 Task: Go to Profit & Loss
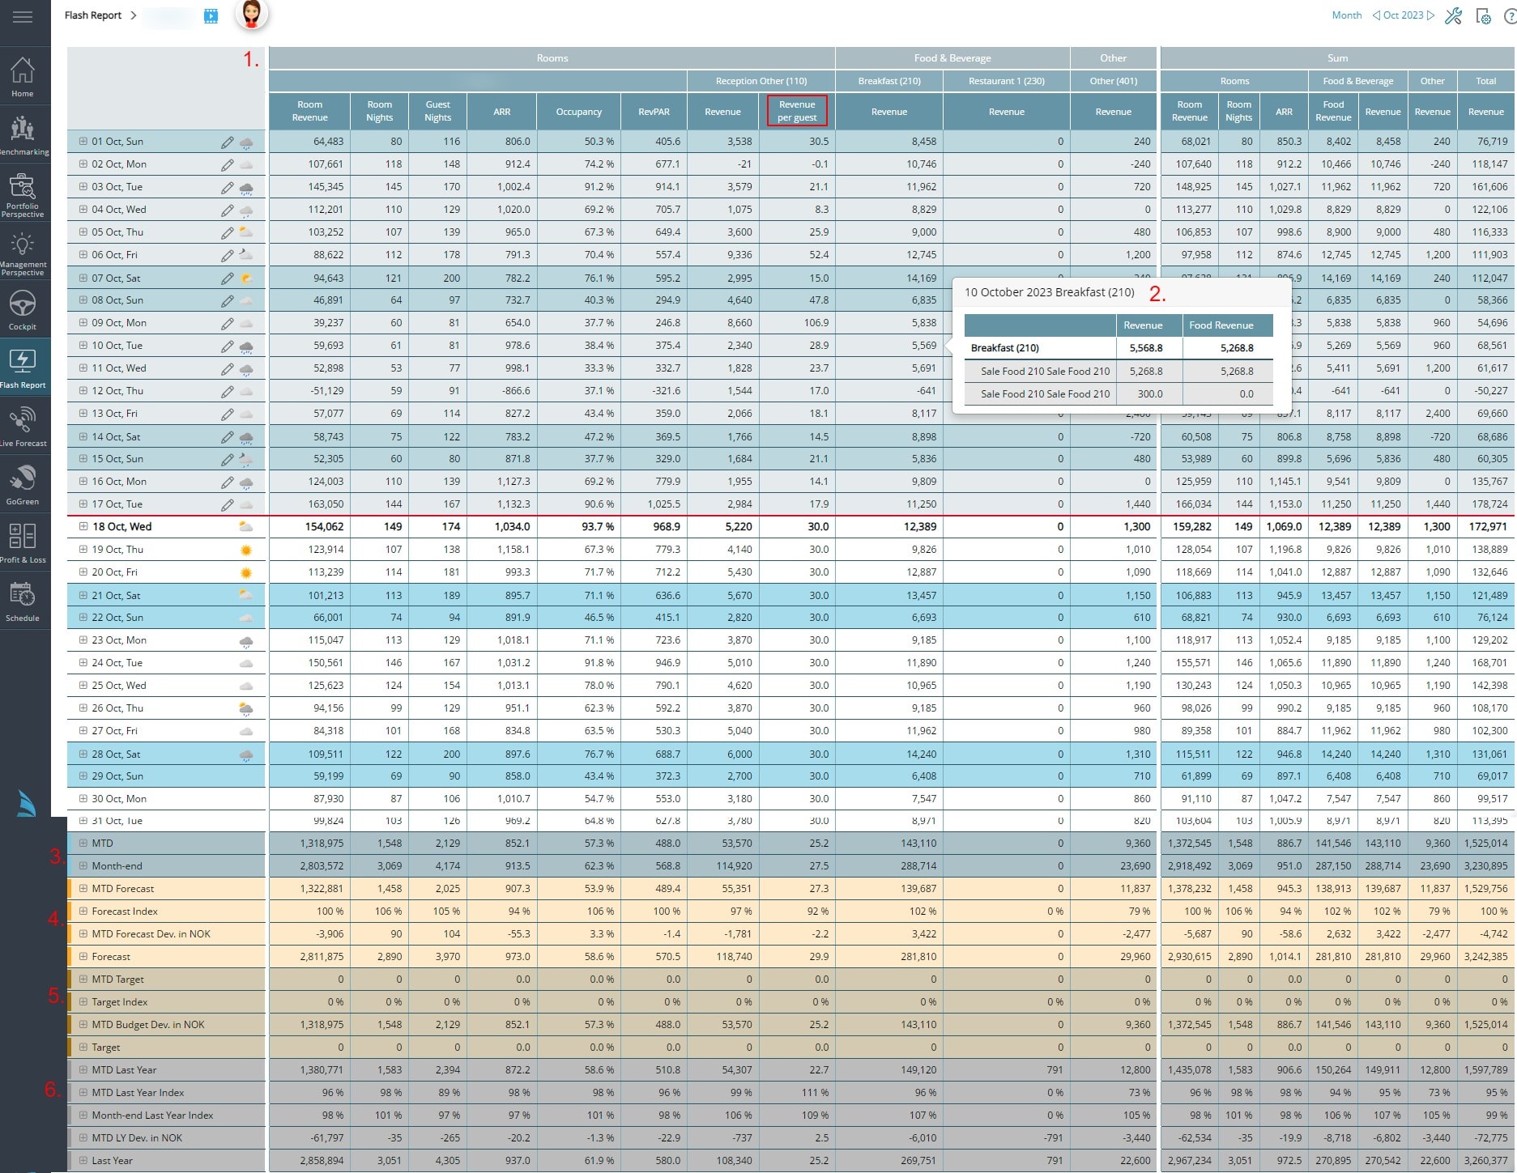coord(23,541)
